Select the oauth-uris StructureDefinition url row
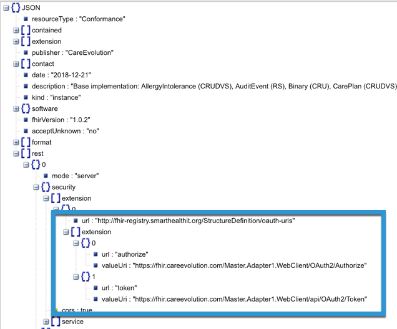 point(189,221)
